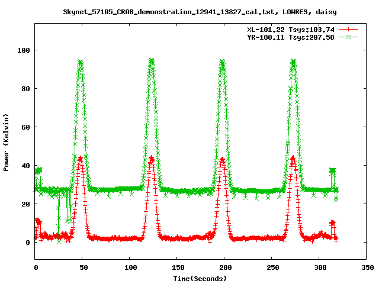Click x-axis tick label 50
Image resolution: width=379 pixels, height=284 pixels.
[x=83, y=267]
